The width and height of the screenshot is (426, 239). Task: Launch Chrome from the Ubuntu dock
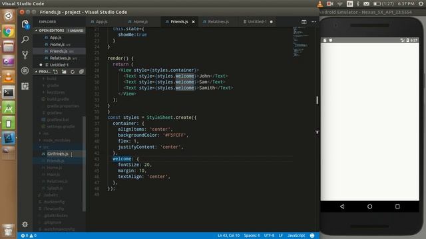pyautogui.click(x=8, y=32)
